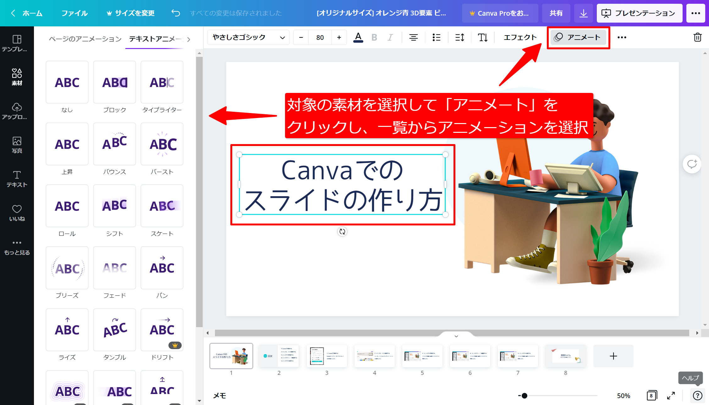Delete the element with trash icon
This screenshot has height=405, width=709.
[697, 37]
